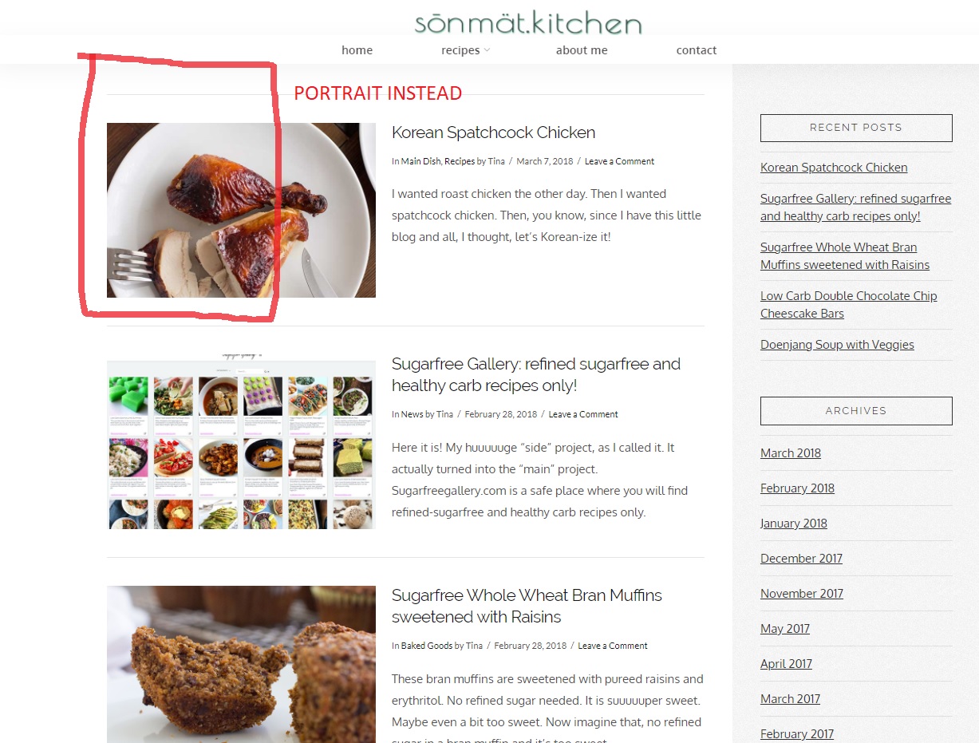Open the contact page
Viewport: 979px width, 743px height.
[697, 49]
